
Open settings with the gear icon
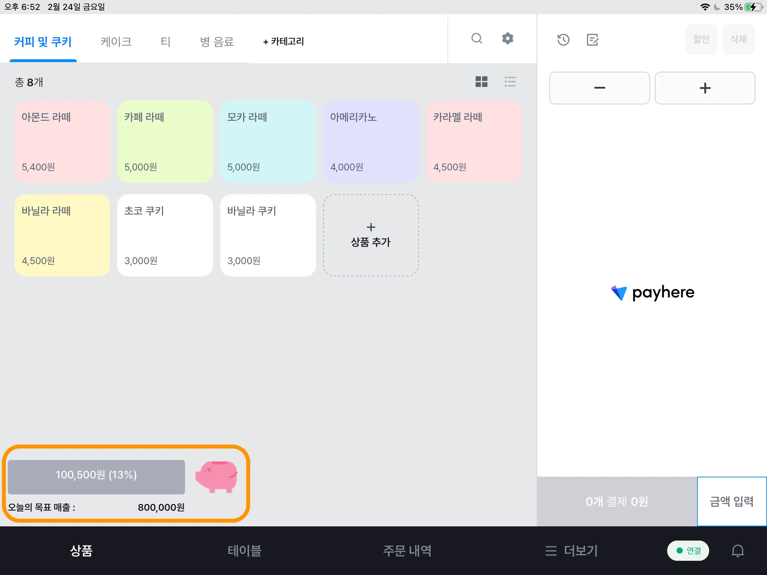tap(507, 39)
